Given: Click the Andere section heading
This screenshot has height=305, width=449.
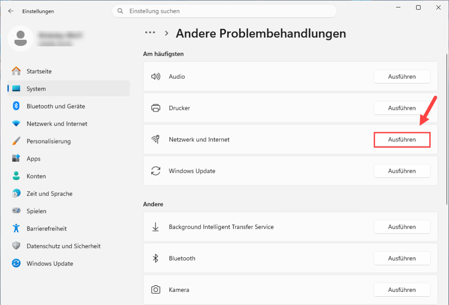Looking at the screenshot, I should (153, 204).
